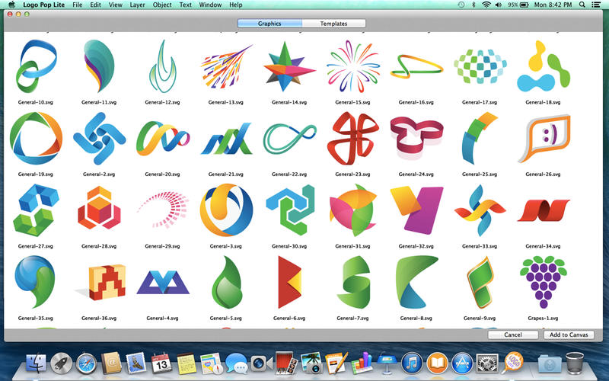Click the Wi-Fi status icon

486,5
